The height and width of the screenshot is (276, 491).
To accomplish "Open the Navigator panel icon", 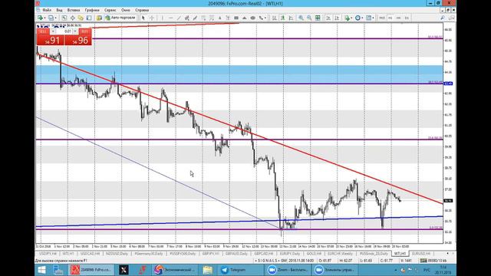I will click(x=81, y=18).
